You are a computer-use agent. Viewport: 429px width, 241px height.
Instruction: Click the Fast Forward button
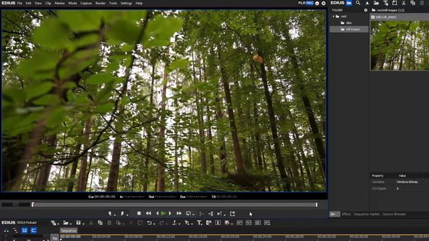point(179,214)
